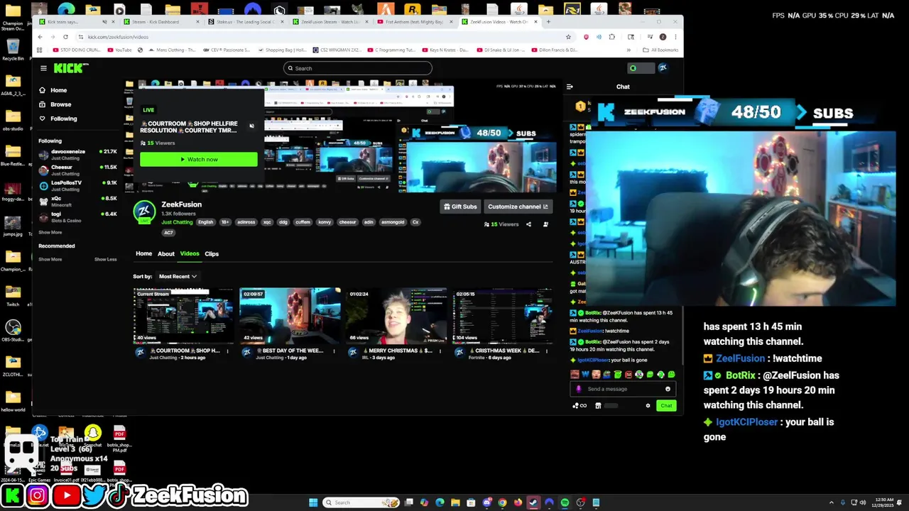Image resolution: width=909 pixels, height=511 pixels.
Task: Open the Just Chatting category link
Action: coord(177,222)
